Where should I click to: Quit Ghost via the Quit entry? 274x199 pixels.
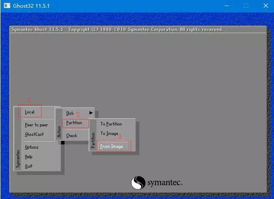[x=29, y=166]
